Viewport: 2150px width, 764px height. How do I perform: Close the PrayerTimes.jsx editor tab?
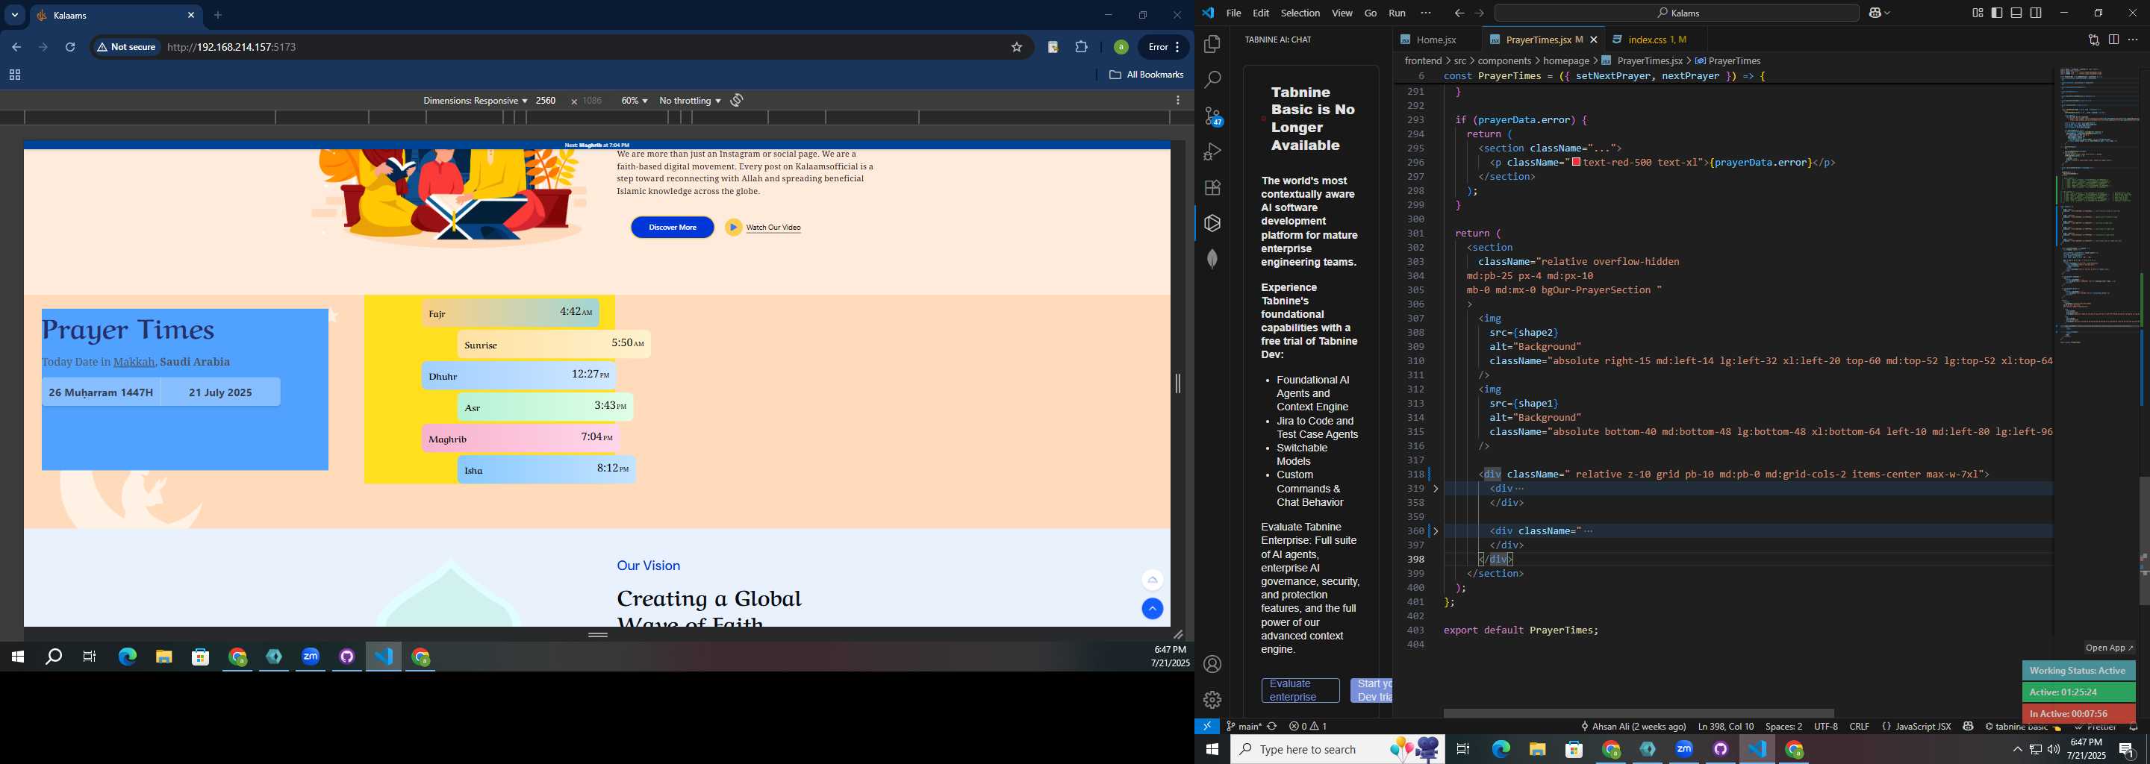click(1594, 40)
